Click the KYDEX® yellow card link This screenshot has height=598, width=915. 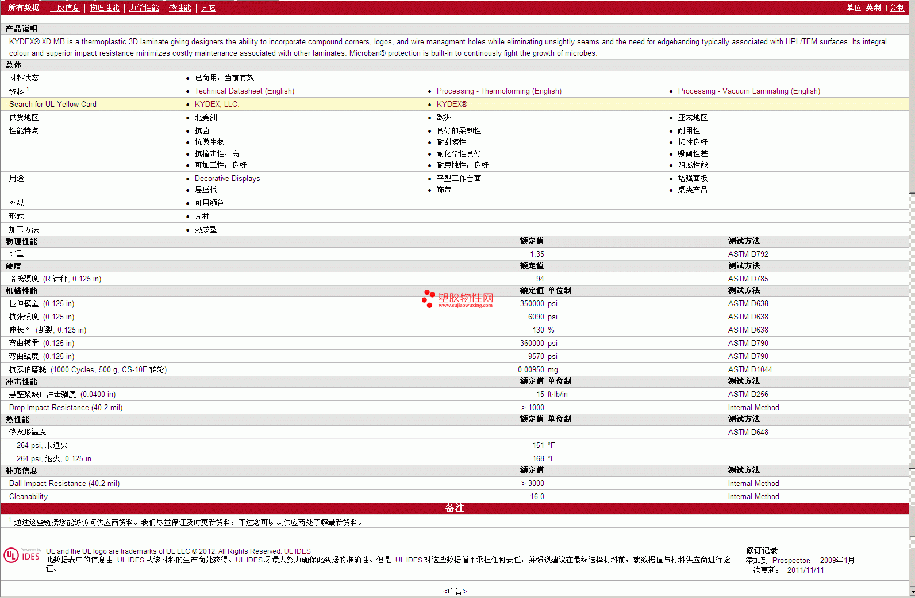coord(452,105)
